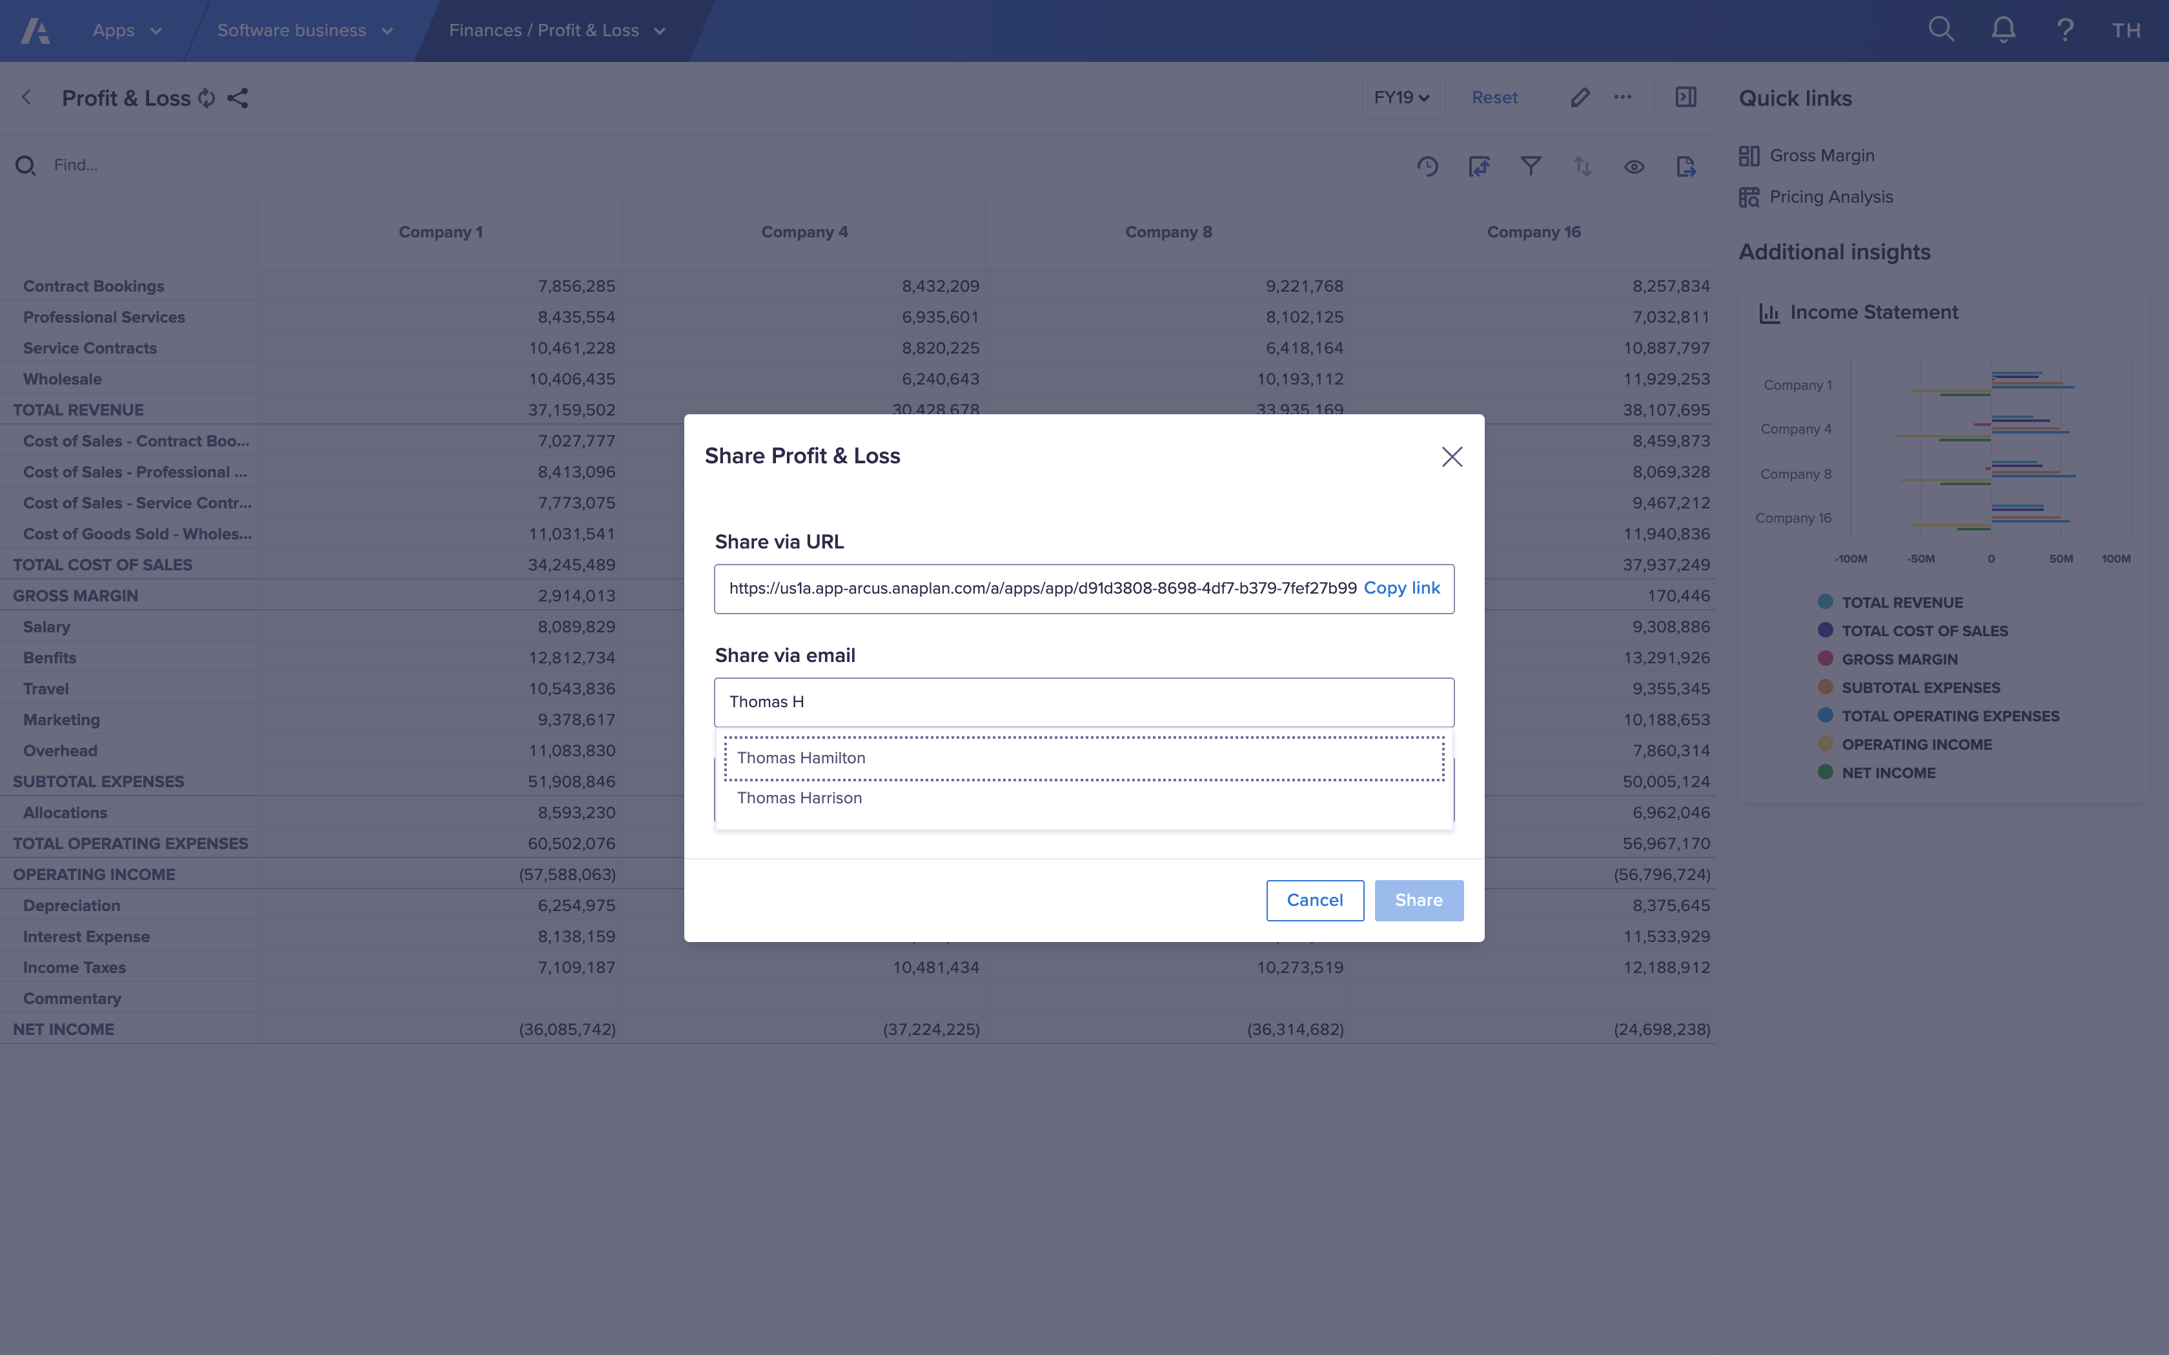Select Thomas Hamilton from suggestions
This screenshot has width=2169, height=1355.
[x=1084, y=758]
